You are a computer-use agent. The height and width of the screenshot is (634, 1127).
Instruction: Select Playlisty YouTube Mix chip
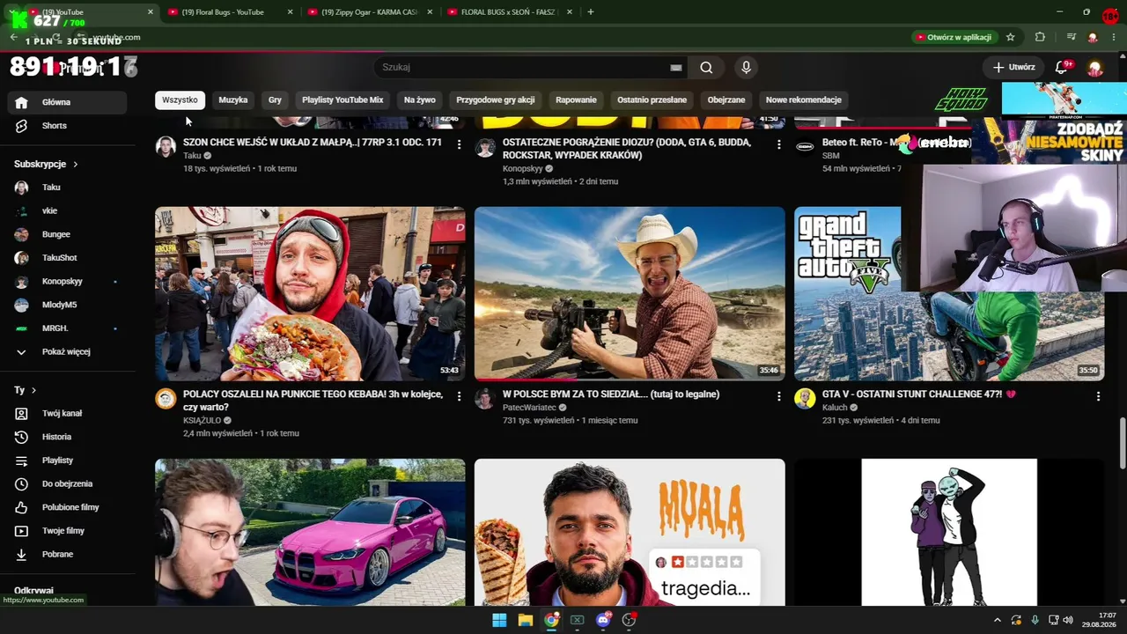coord(343,100)
